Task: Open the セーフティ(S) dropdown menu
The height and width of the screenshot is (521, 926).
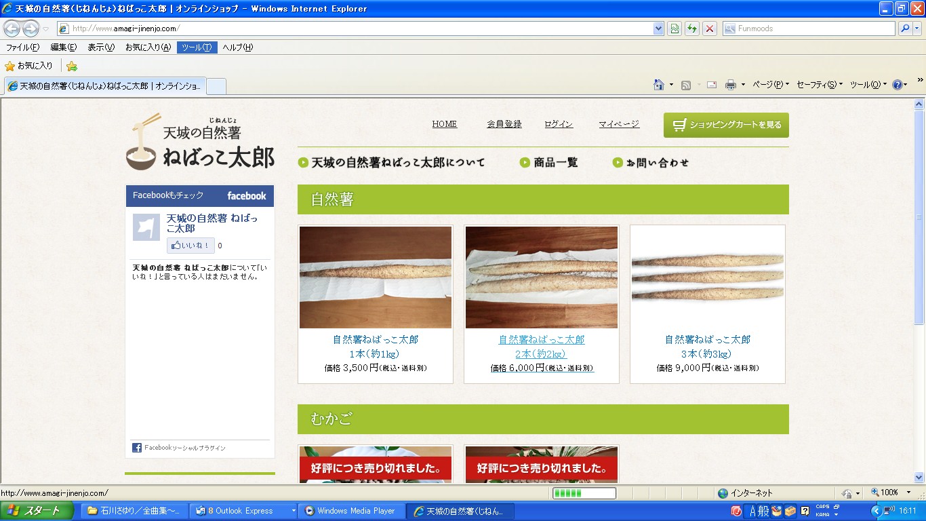Action: [x=819, y=85]
